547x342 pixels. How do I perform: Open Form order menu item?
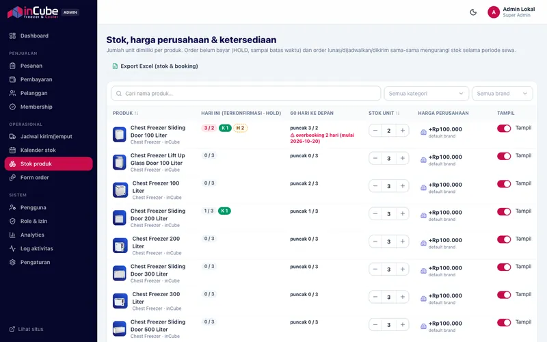(49, 177)
